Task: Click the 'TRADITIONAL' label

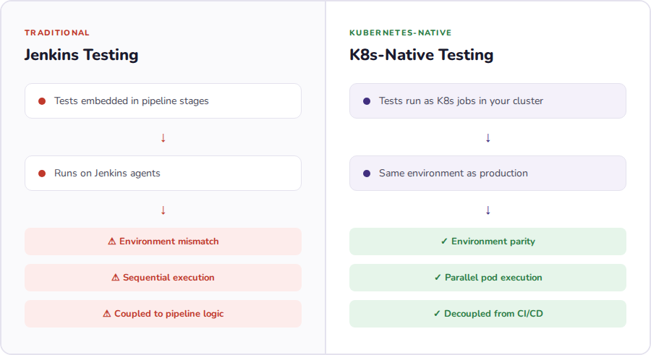Action: (x=57, y=33)
